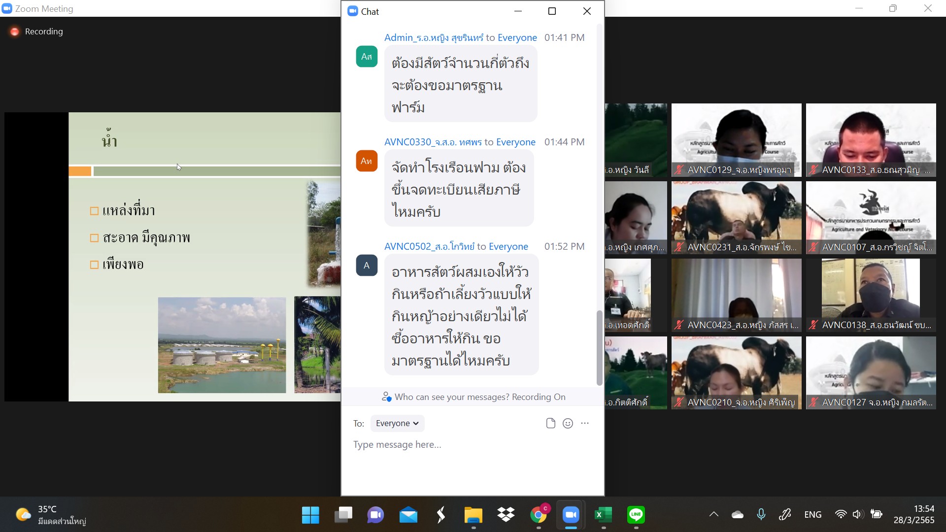946x532 pixels.
Task: Expand hidden system tray icons chevron
Action: coord(713,515)
